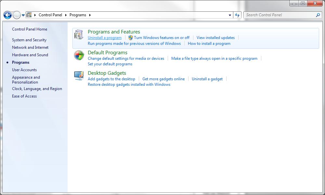Go to System and Security category

coord(29,40)
